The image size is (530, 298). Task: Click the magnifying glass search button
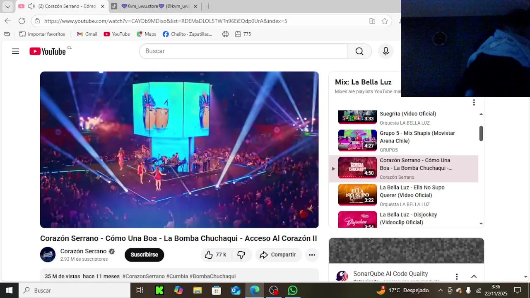(359, 51)
